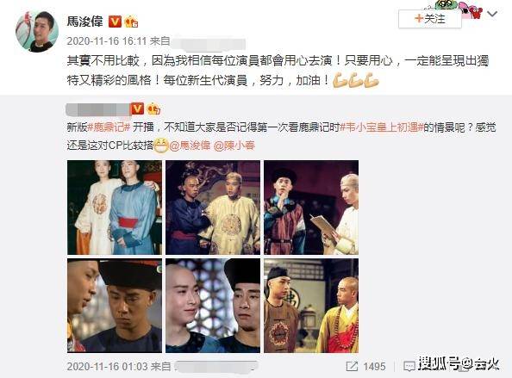Image resolution: width=512 pixels, height=378 pixels.
Task: Follow the account with +关注 button
Action: 430,19
